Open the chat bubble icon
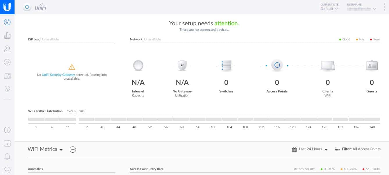The width and height of the screenshot is (389, 175). click(7, 170)
